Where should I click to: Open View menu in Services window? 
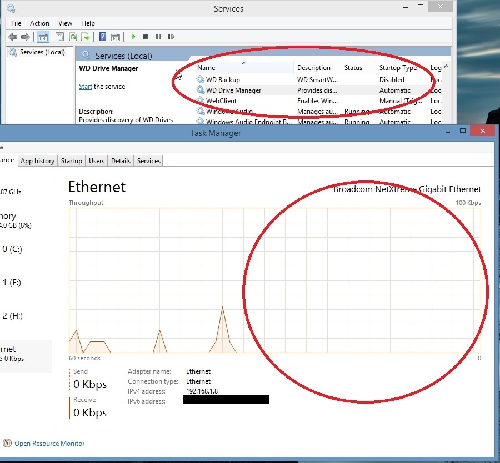tap(65, 23)
